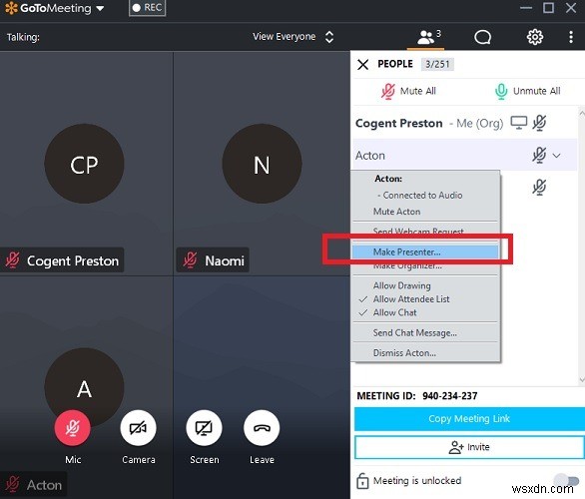
Task: Select the Acton row in people list
Action: click(465, 155)
